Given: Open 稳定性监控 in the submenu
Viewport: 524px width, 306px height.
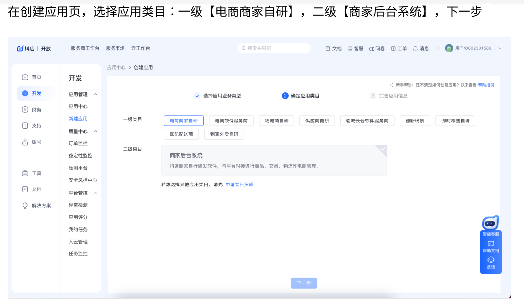Looking at the screenshot, I should pos(80,156).
